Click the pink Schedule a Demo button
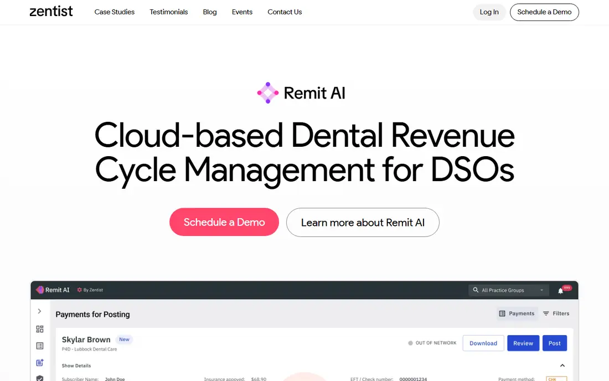The height and width of the screenshot is (381, 609). click(x=224, y=222)
